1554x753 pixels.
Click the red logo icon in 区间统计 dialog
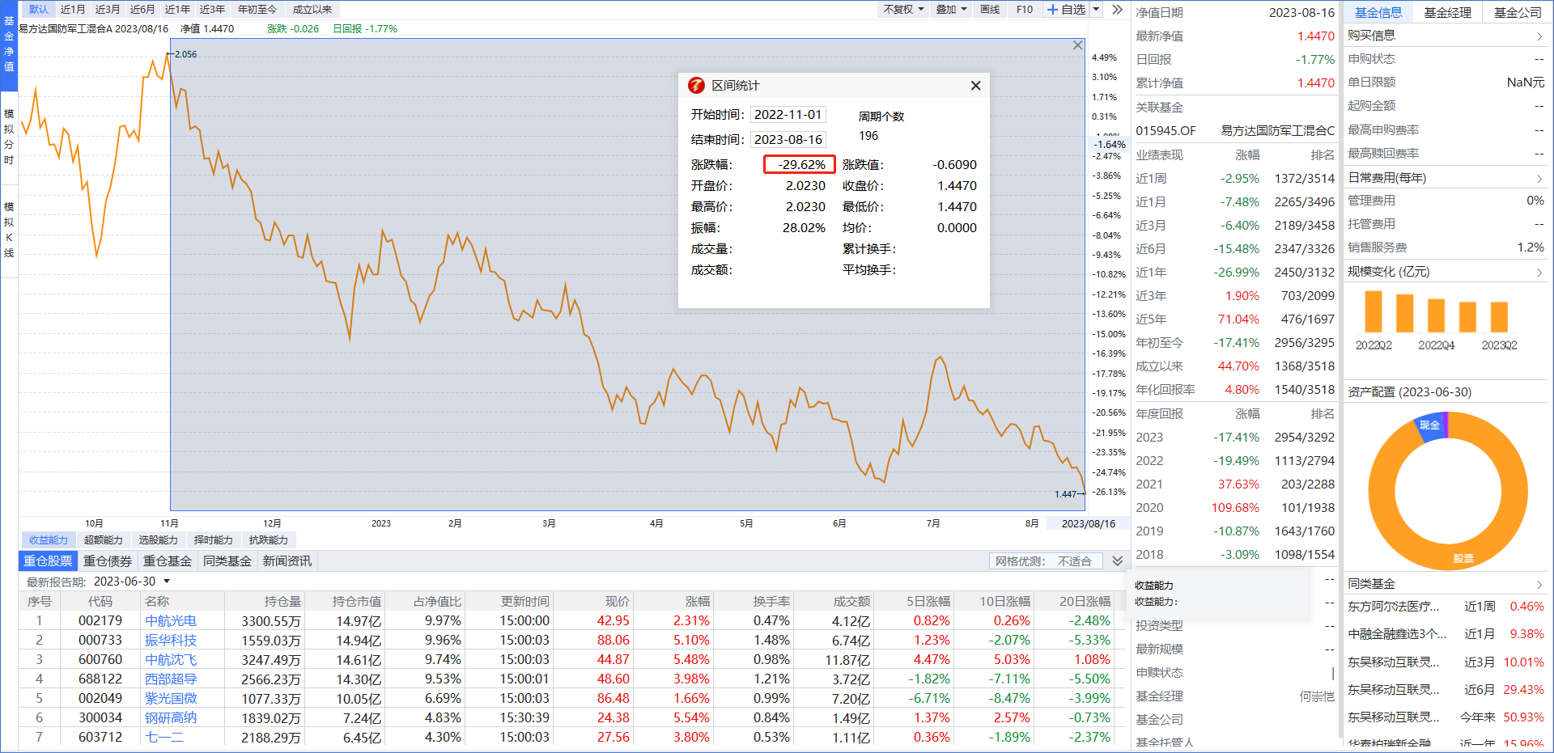tap(696, 86)
